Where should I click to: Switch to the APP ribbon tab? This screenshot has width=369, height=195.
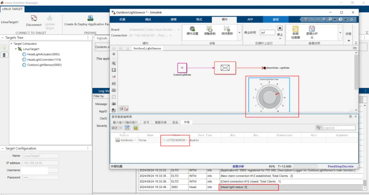pyautogui.click(x=250, y=19)
